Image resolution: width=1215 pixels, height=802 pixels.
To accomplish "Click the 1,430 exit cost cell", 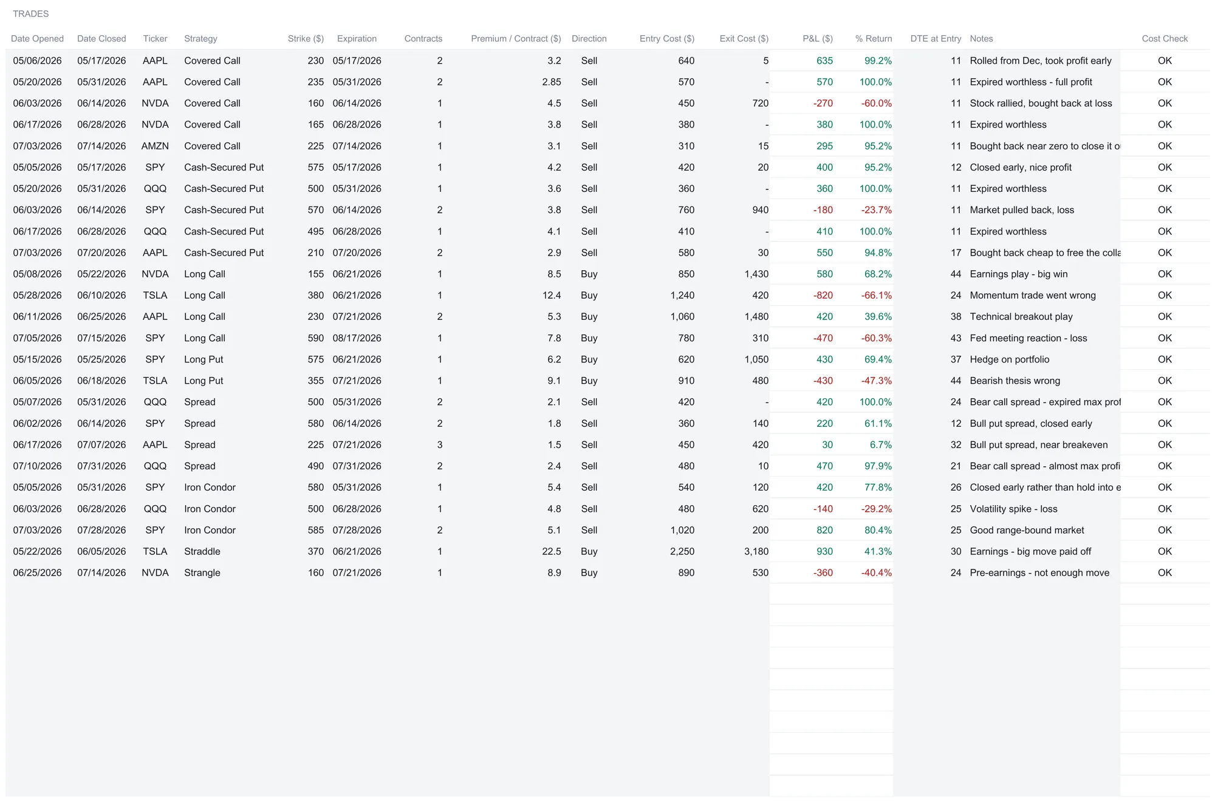I will pyautogui.click(x=756, y=274).
